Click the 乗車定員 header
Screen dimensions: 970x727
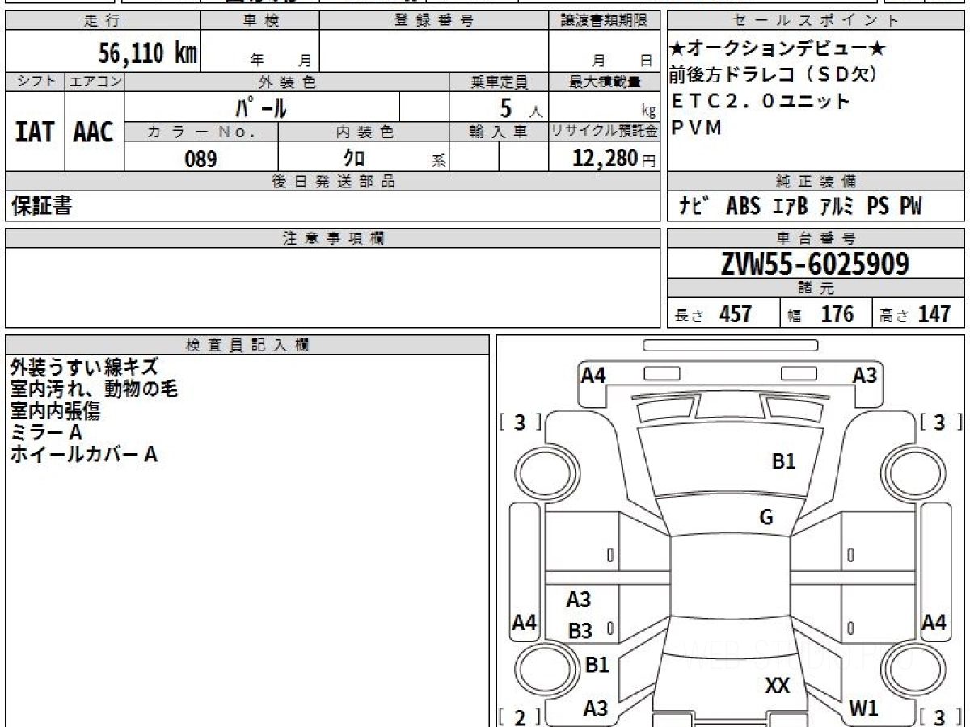[499, 82]
